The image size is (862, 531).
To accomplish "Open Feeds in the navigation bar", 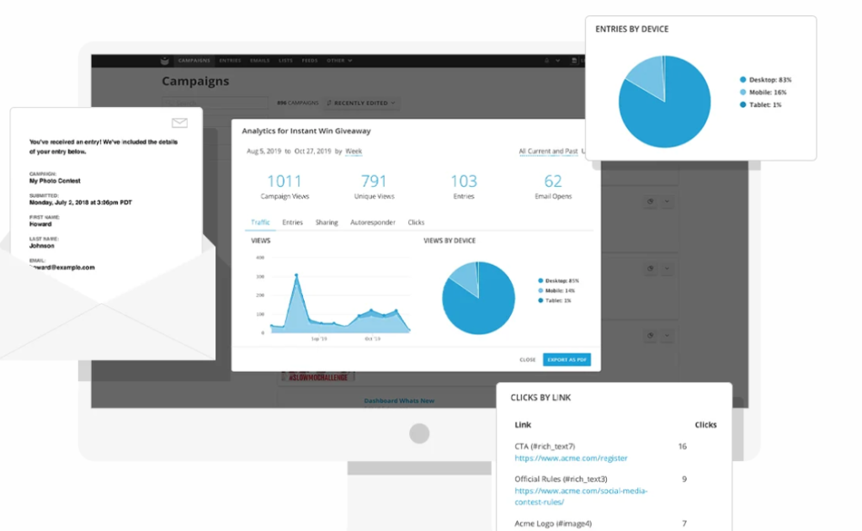I will (x=310, y=61).
